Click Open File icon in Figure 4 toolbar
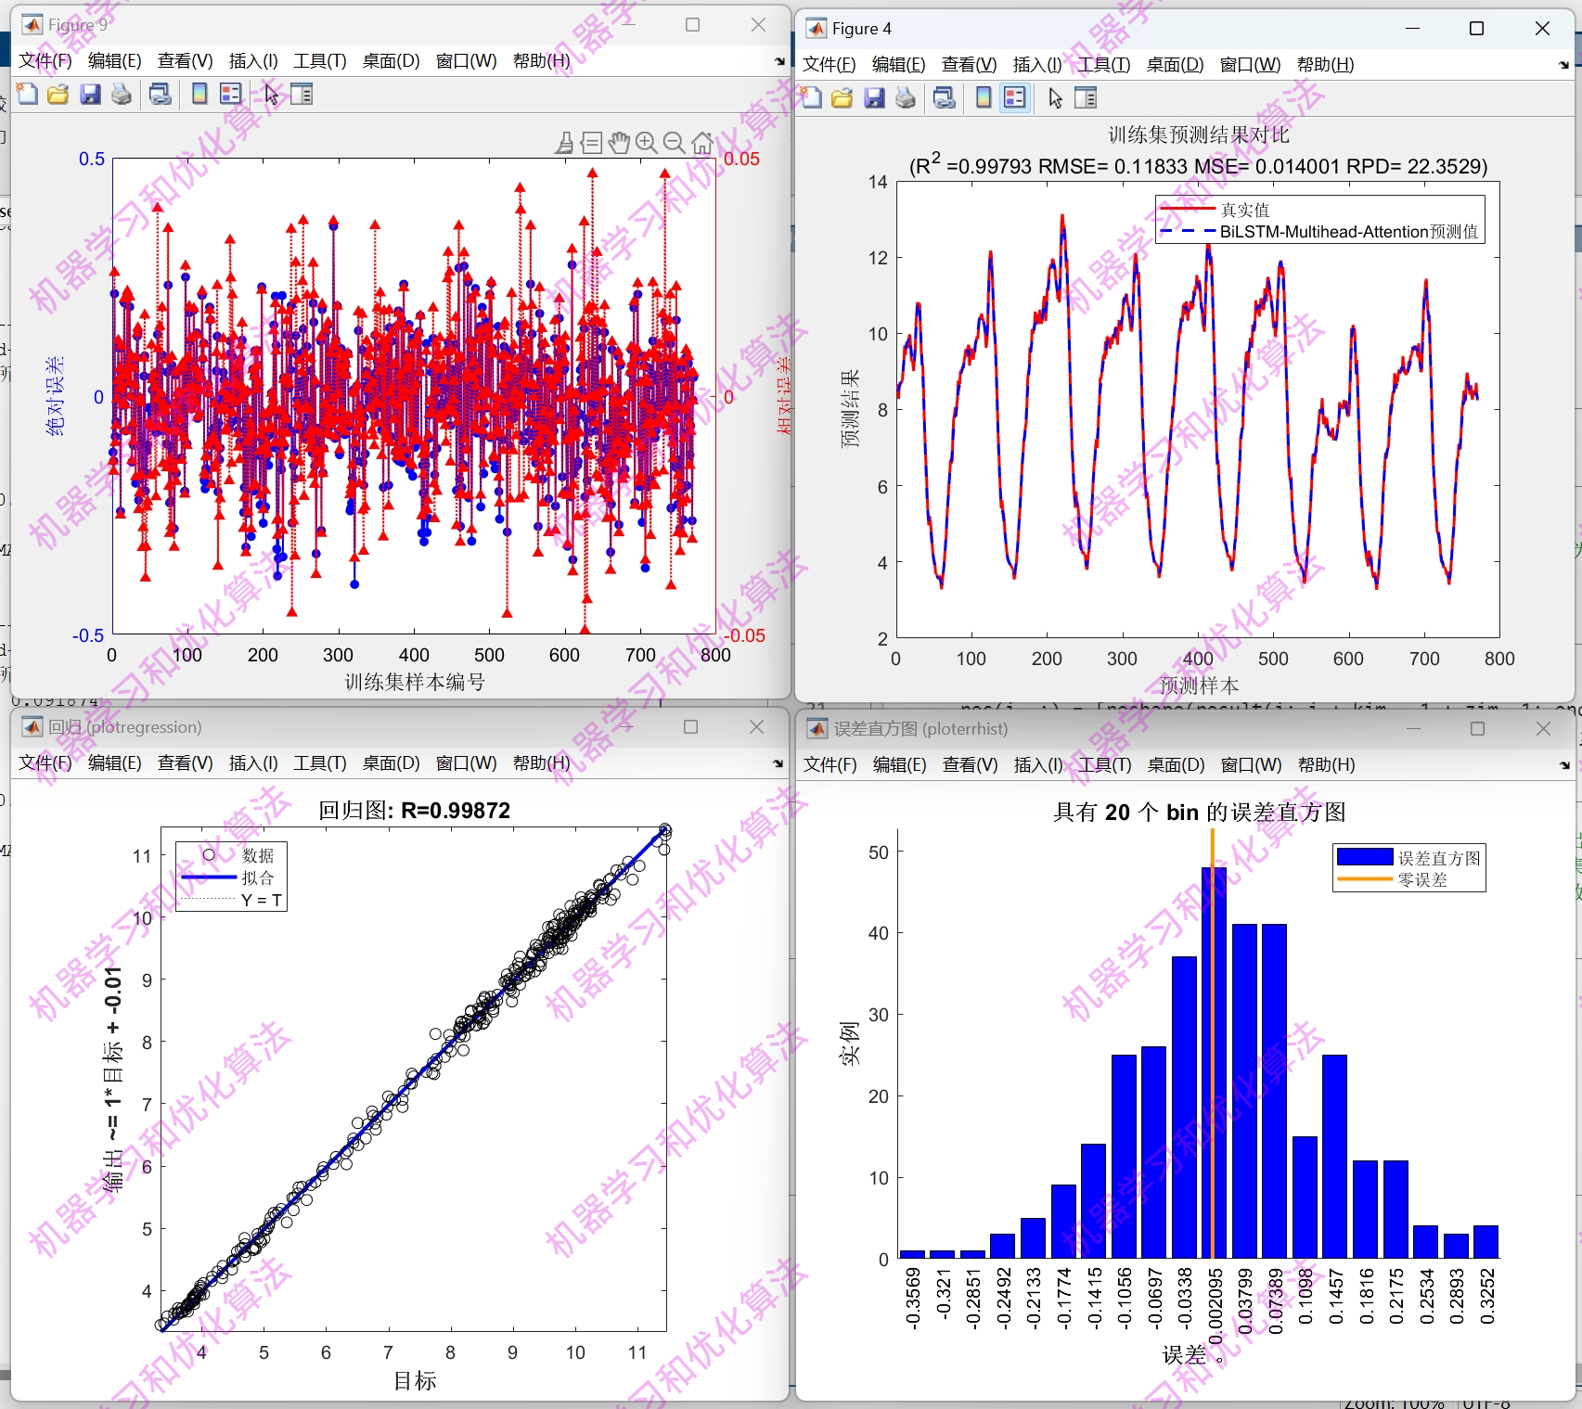The width and height of the screenshot is (1582, 1409). point(842,97)
